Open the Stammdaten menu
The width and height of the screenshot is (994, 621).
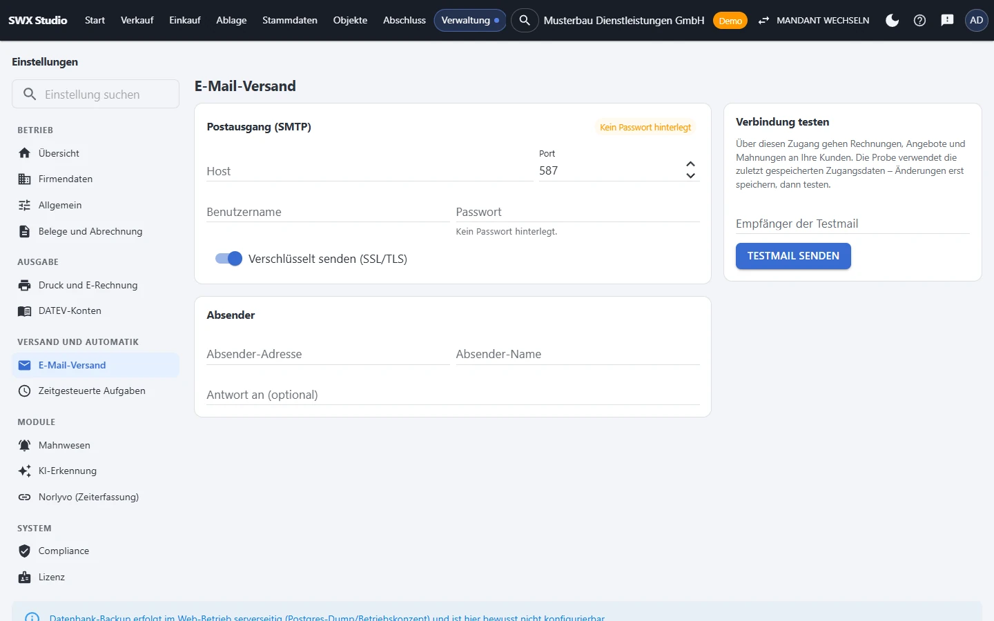[290, 20]
